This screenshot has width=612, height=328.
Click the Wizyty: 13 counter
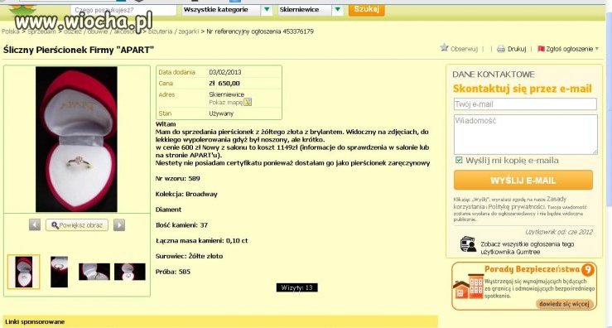pos(297,287)
